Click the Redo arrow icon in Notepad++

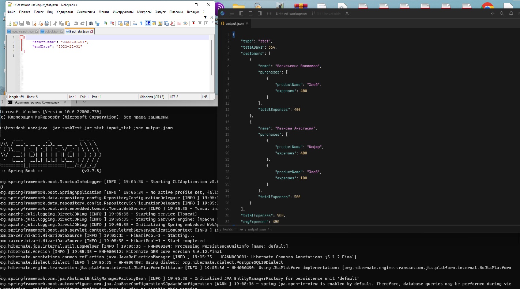(82, 23)
